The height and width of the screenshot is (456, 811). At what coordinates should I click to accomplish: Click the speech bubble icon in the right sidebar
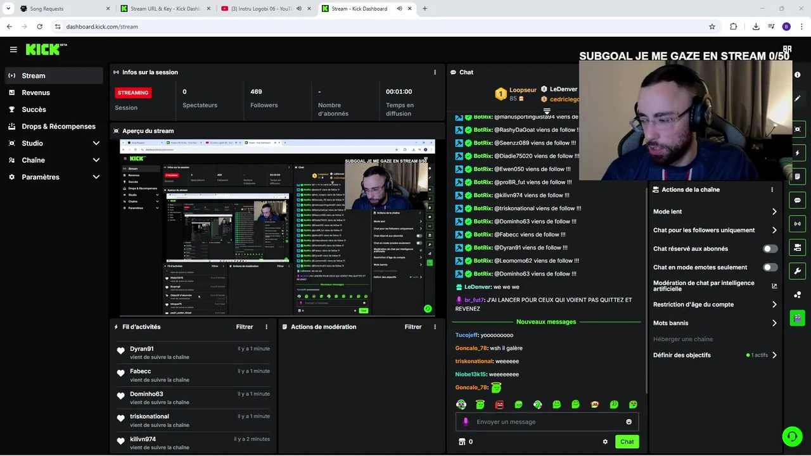[x=797, y=200]
